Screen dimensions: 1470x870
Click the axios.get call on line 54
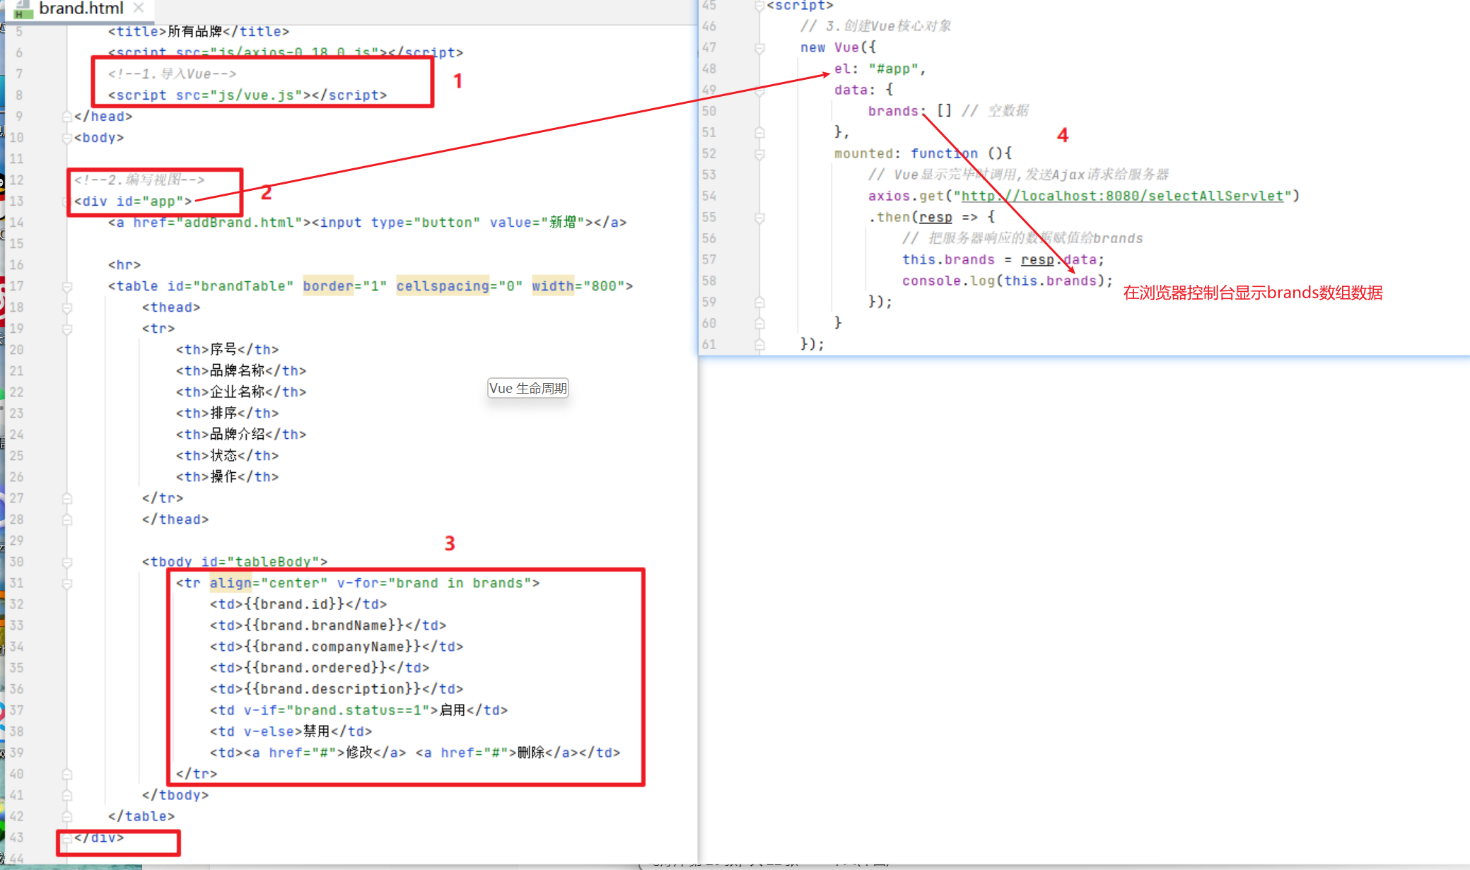[1084, 196]
